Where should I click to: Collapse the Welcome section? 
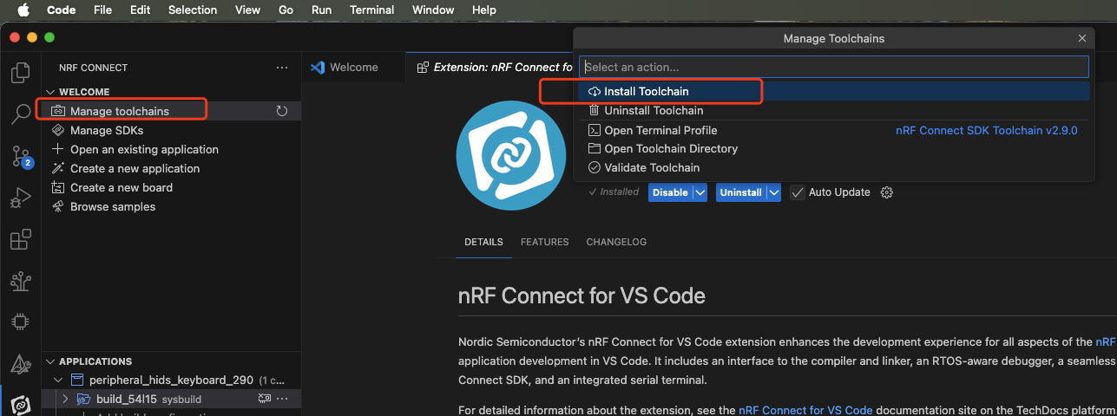coord(50,92)
